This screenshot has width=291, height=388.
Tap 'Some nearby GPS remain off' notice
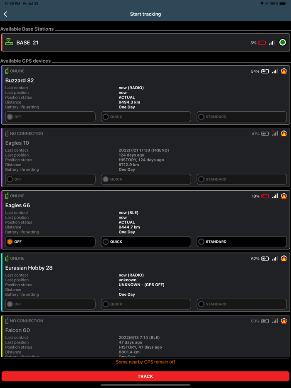(x=145, y=362)
